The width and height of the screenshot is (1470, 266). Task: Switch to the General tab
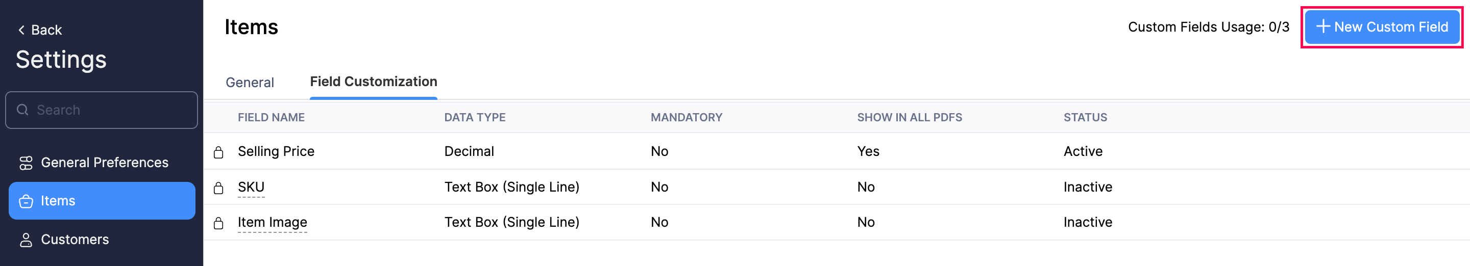click(250, 83)
